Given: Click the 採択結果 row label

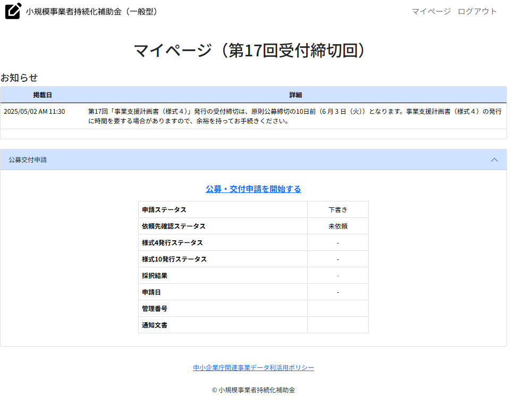Looking at the screenshot, I should [x=154, y=275].
